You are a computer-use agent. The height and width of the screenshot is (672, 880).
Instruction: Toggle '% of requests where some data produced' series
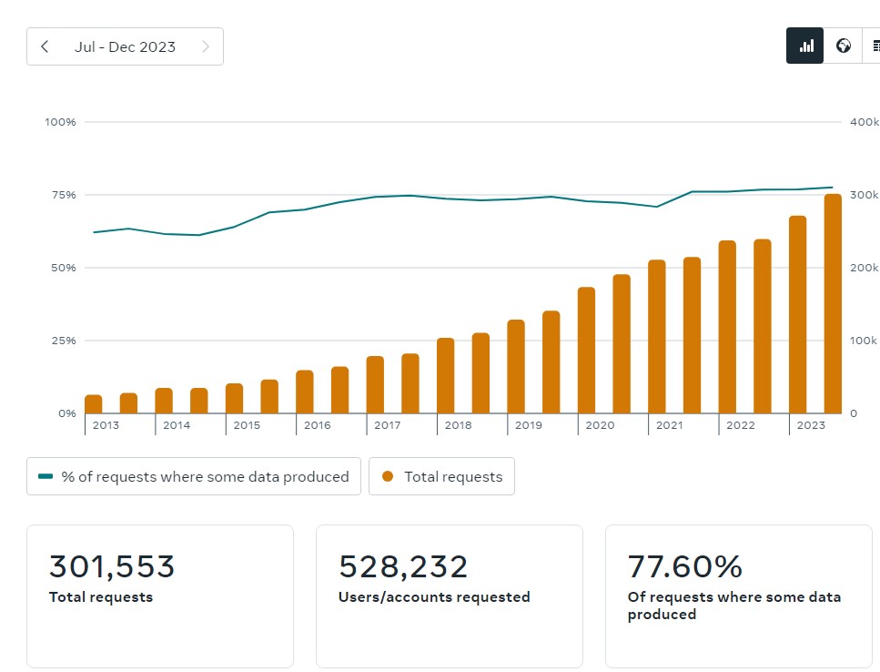click(x=194, y=476)
